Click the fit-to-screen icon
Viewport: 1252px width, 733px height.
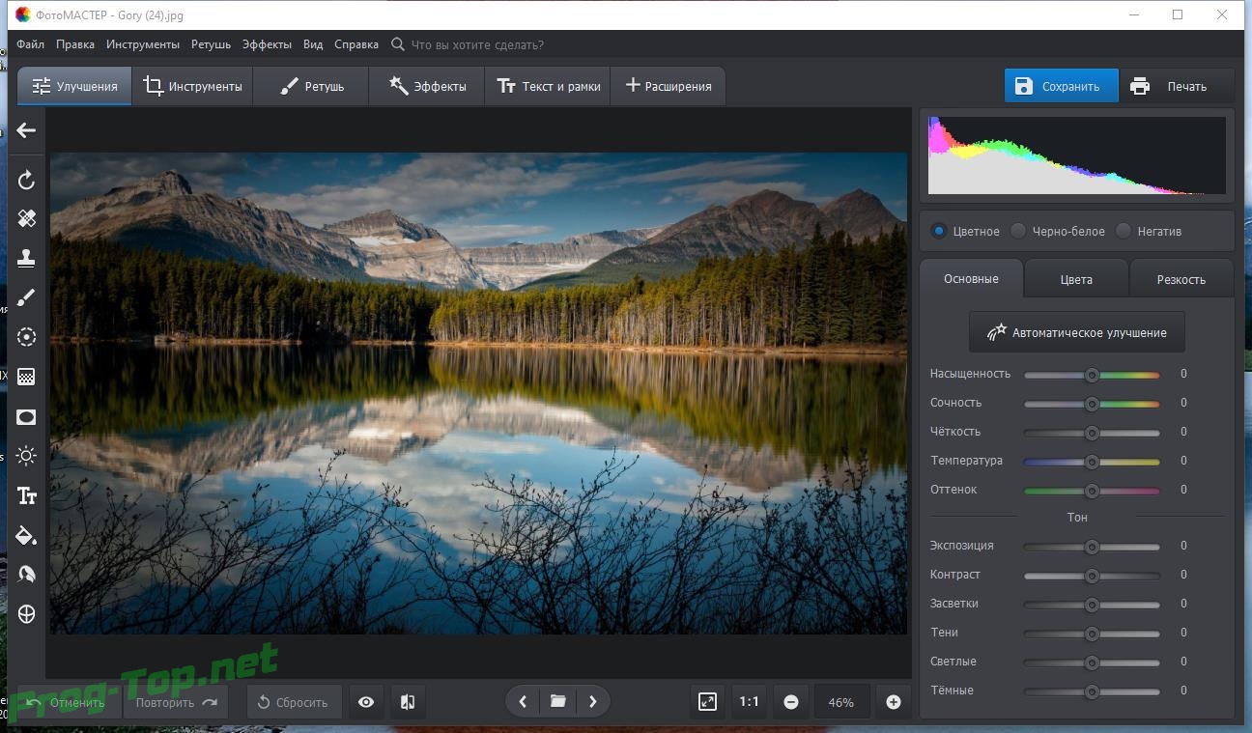click(x=707, y=702)
